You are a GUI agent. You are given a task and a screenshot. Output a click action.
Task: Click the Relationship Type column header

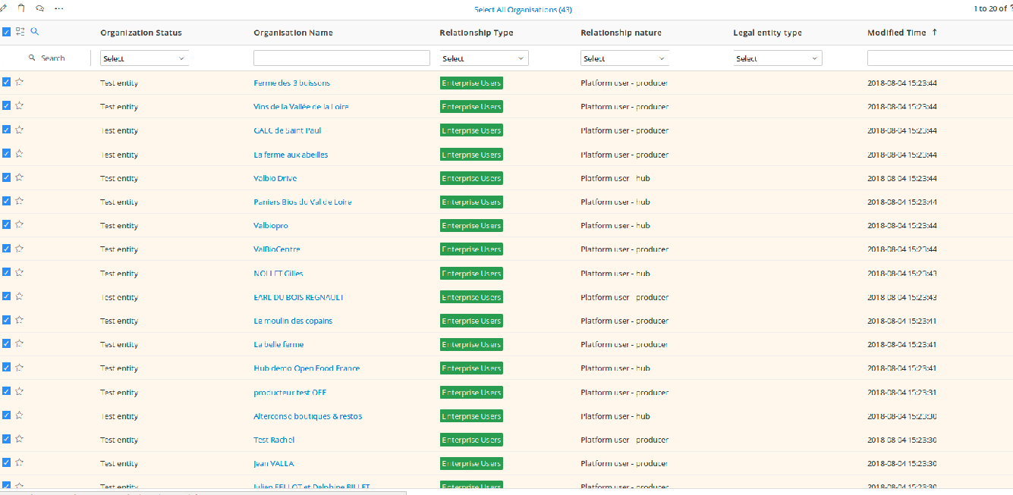pyautogui.click(x=477, y=33)
